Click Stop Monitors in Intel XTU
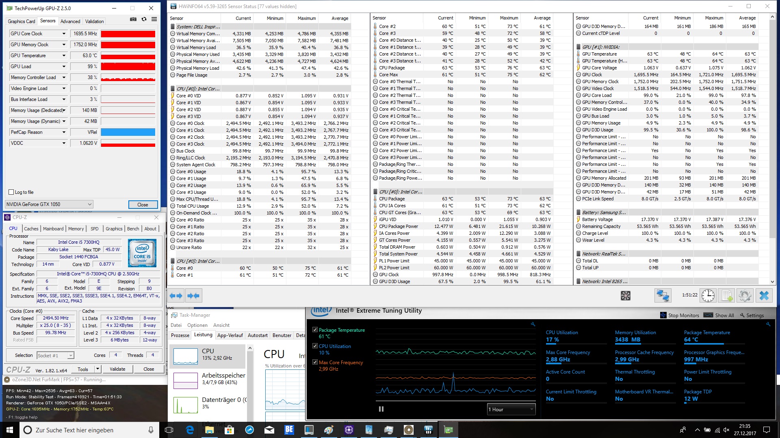This screenshot has width=780, height=438. [680, 315]
